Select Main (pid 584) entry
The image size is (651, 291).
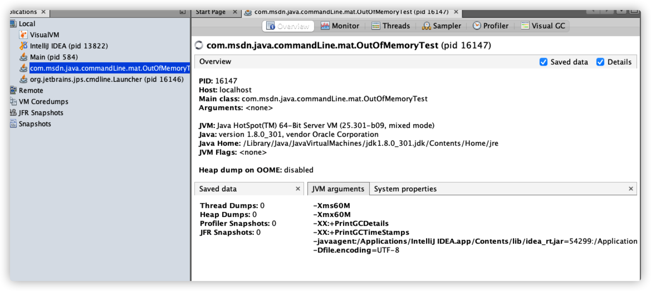[x=54, y=57]
